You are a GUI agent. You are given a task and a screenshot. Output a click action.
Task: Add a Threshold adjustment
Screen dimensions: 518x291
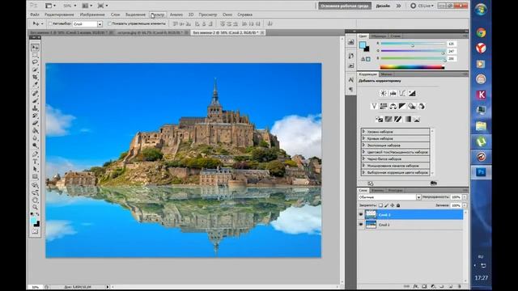pyautogui.click(x=397, y=119)
